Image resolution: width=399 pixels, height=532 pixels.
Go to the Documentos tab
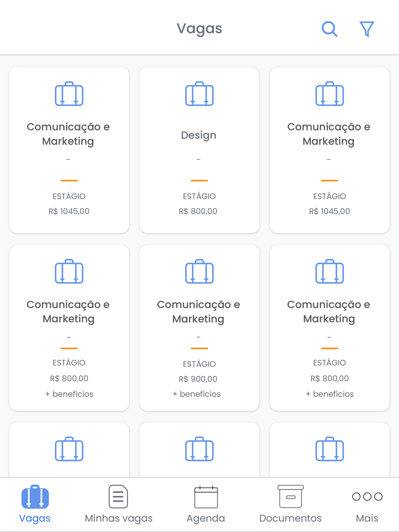[x=290, y=504]
